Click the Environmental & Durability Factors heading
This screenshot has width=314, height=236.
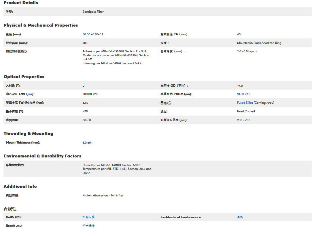pos(42,156)
